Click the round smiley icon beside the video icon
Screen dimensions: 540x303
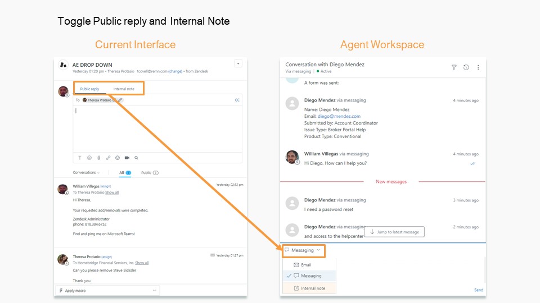[x=118, y=158]
